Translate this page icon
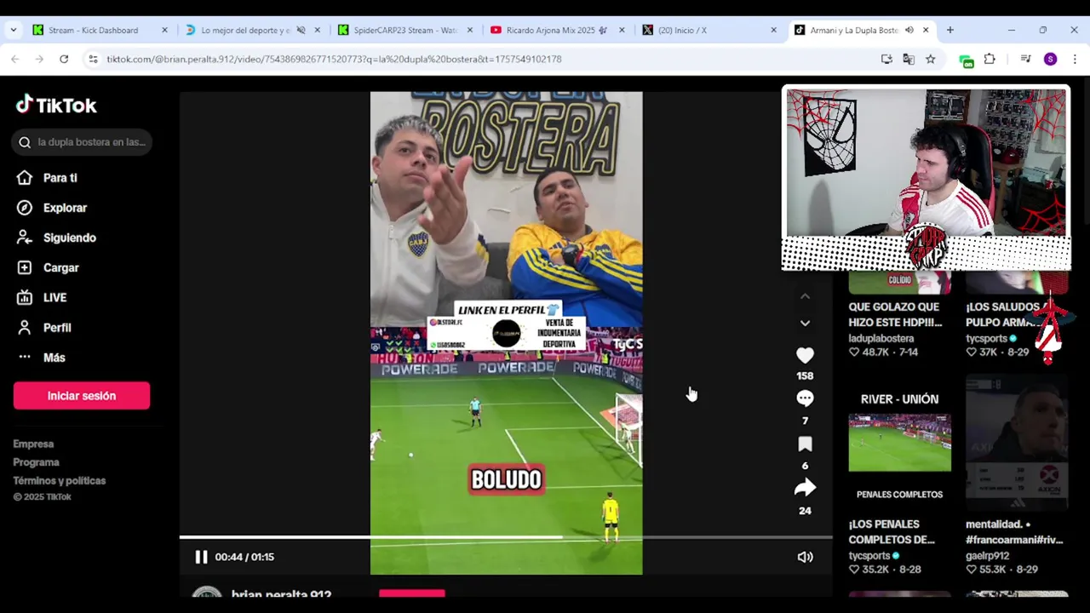The image size is (1090, 613). coord(909,59)
